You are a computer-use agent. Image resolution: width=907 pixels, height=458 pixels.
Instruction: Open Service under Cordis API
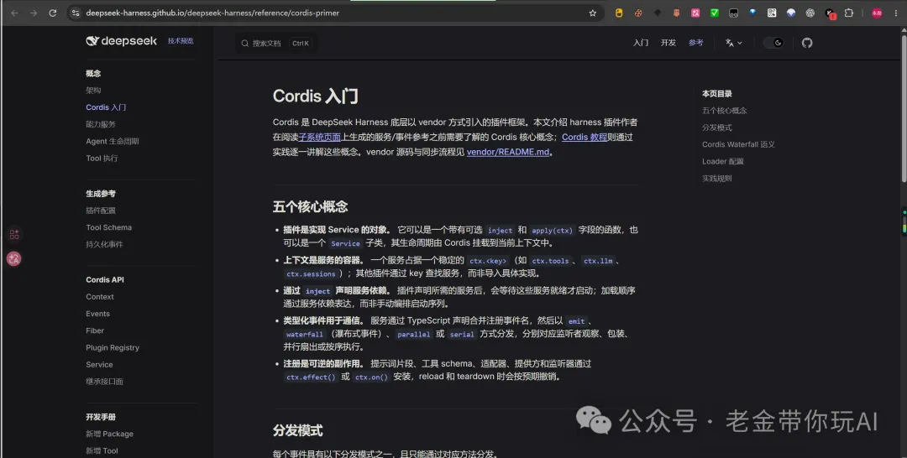(99, 364)
